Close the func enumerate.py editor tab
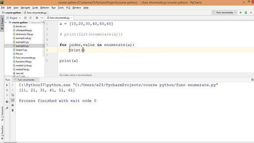Image resolution: width=254 pixels, height=143 pixels. (71, 17)
